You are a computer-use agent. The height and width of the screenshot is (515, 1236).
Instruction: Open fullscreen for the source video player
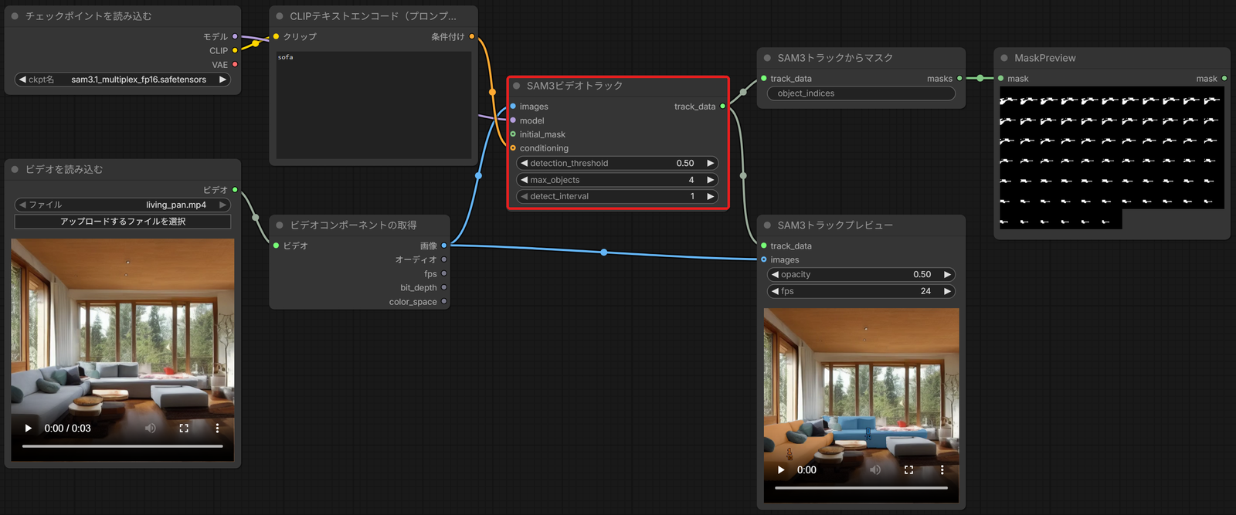184,428
